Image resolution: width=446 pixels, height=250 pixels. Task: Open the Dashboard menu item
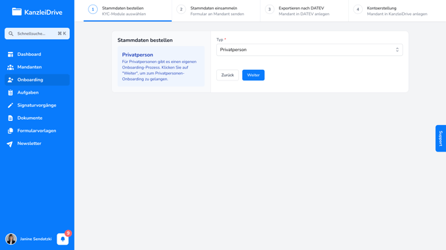[37, 55]
